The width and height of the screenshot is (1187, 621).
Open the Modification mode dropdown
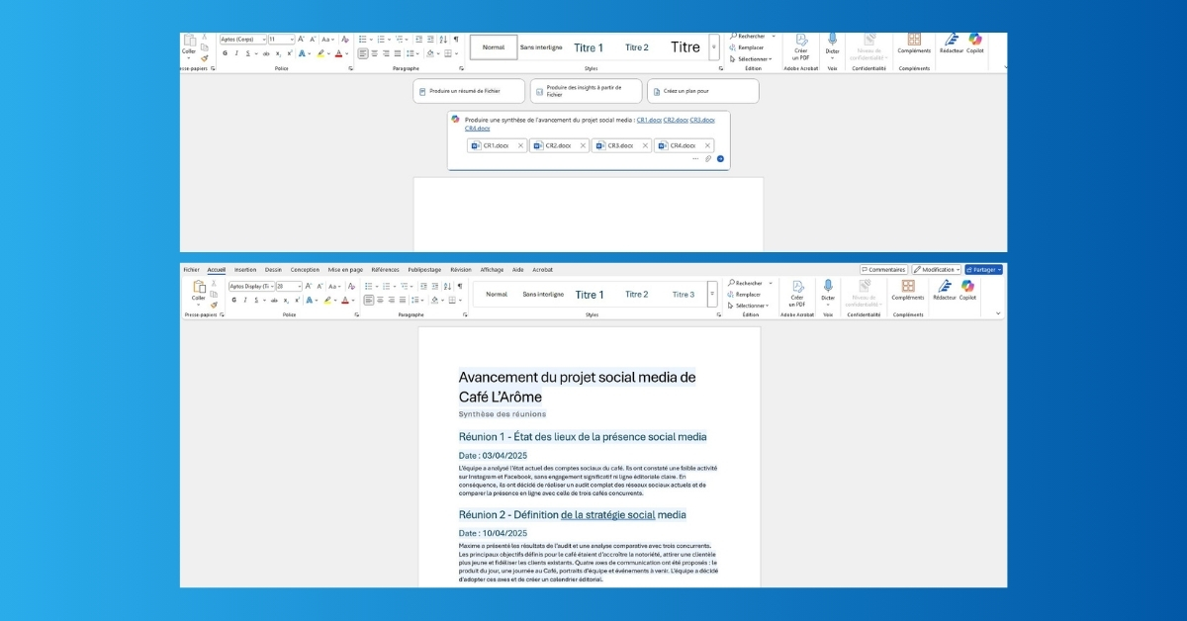pyautogui.click(x=935, y=269)
